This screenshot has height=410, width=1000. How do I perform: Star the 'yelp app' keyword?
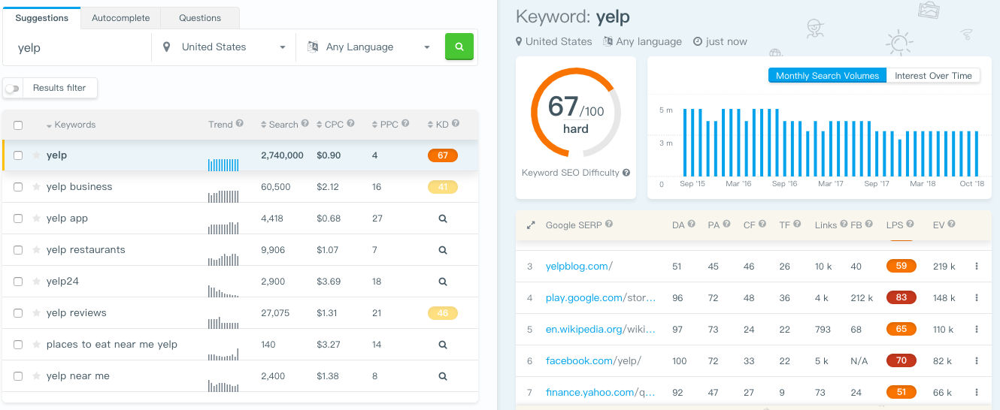coord(36,219)
